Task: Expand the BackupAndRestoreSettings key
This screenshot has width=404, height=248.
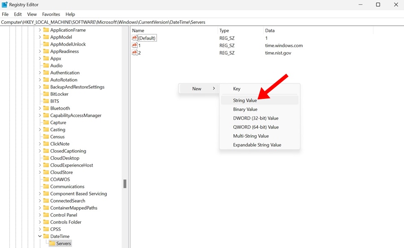Action: (x=40, y=87)
